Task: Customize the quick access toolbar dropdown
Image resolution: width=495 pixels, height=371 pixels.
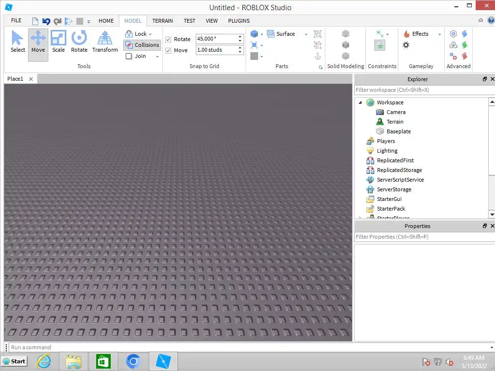Action: point(89,21)
